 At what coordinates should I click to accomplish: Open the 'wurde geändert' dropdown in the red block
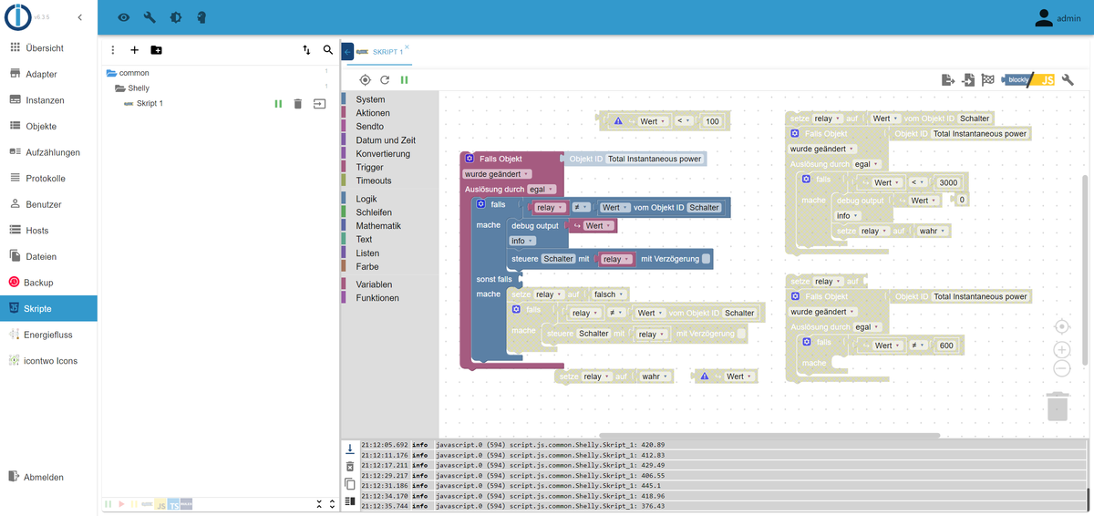coord(498,173)
